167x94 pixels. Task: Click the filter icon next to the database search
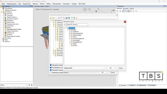(x=29, y=85)
